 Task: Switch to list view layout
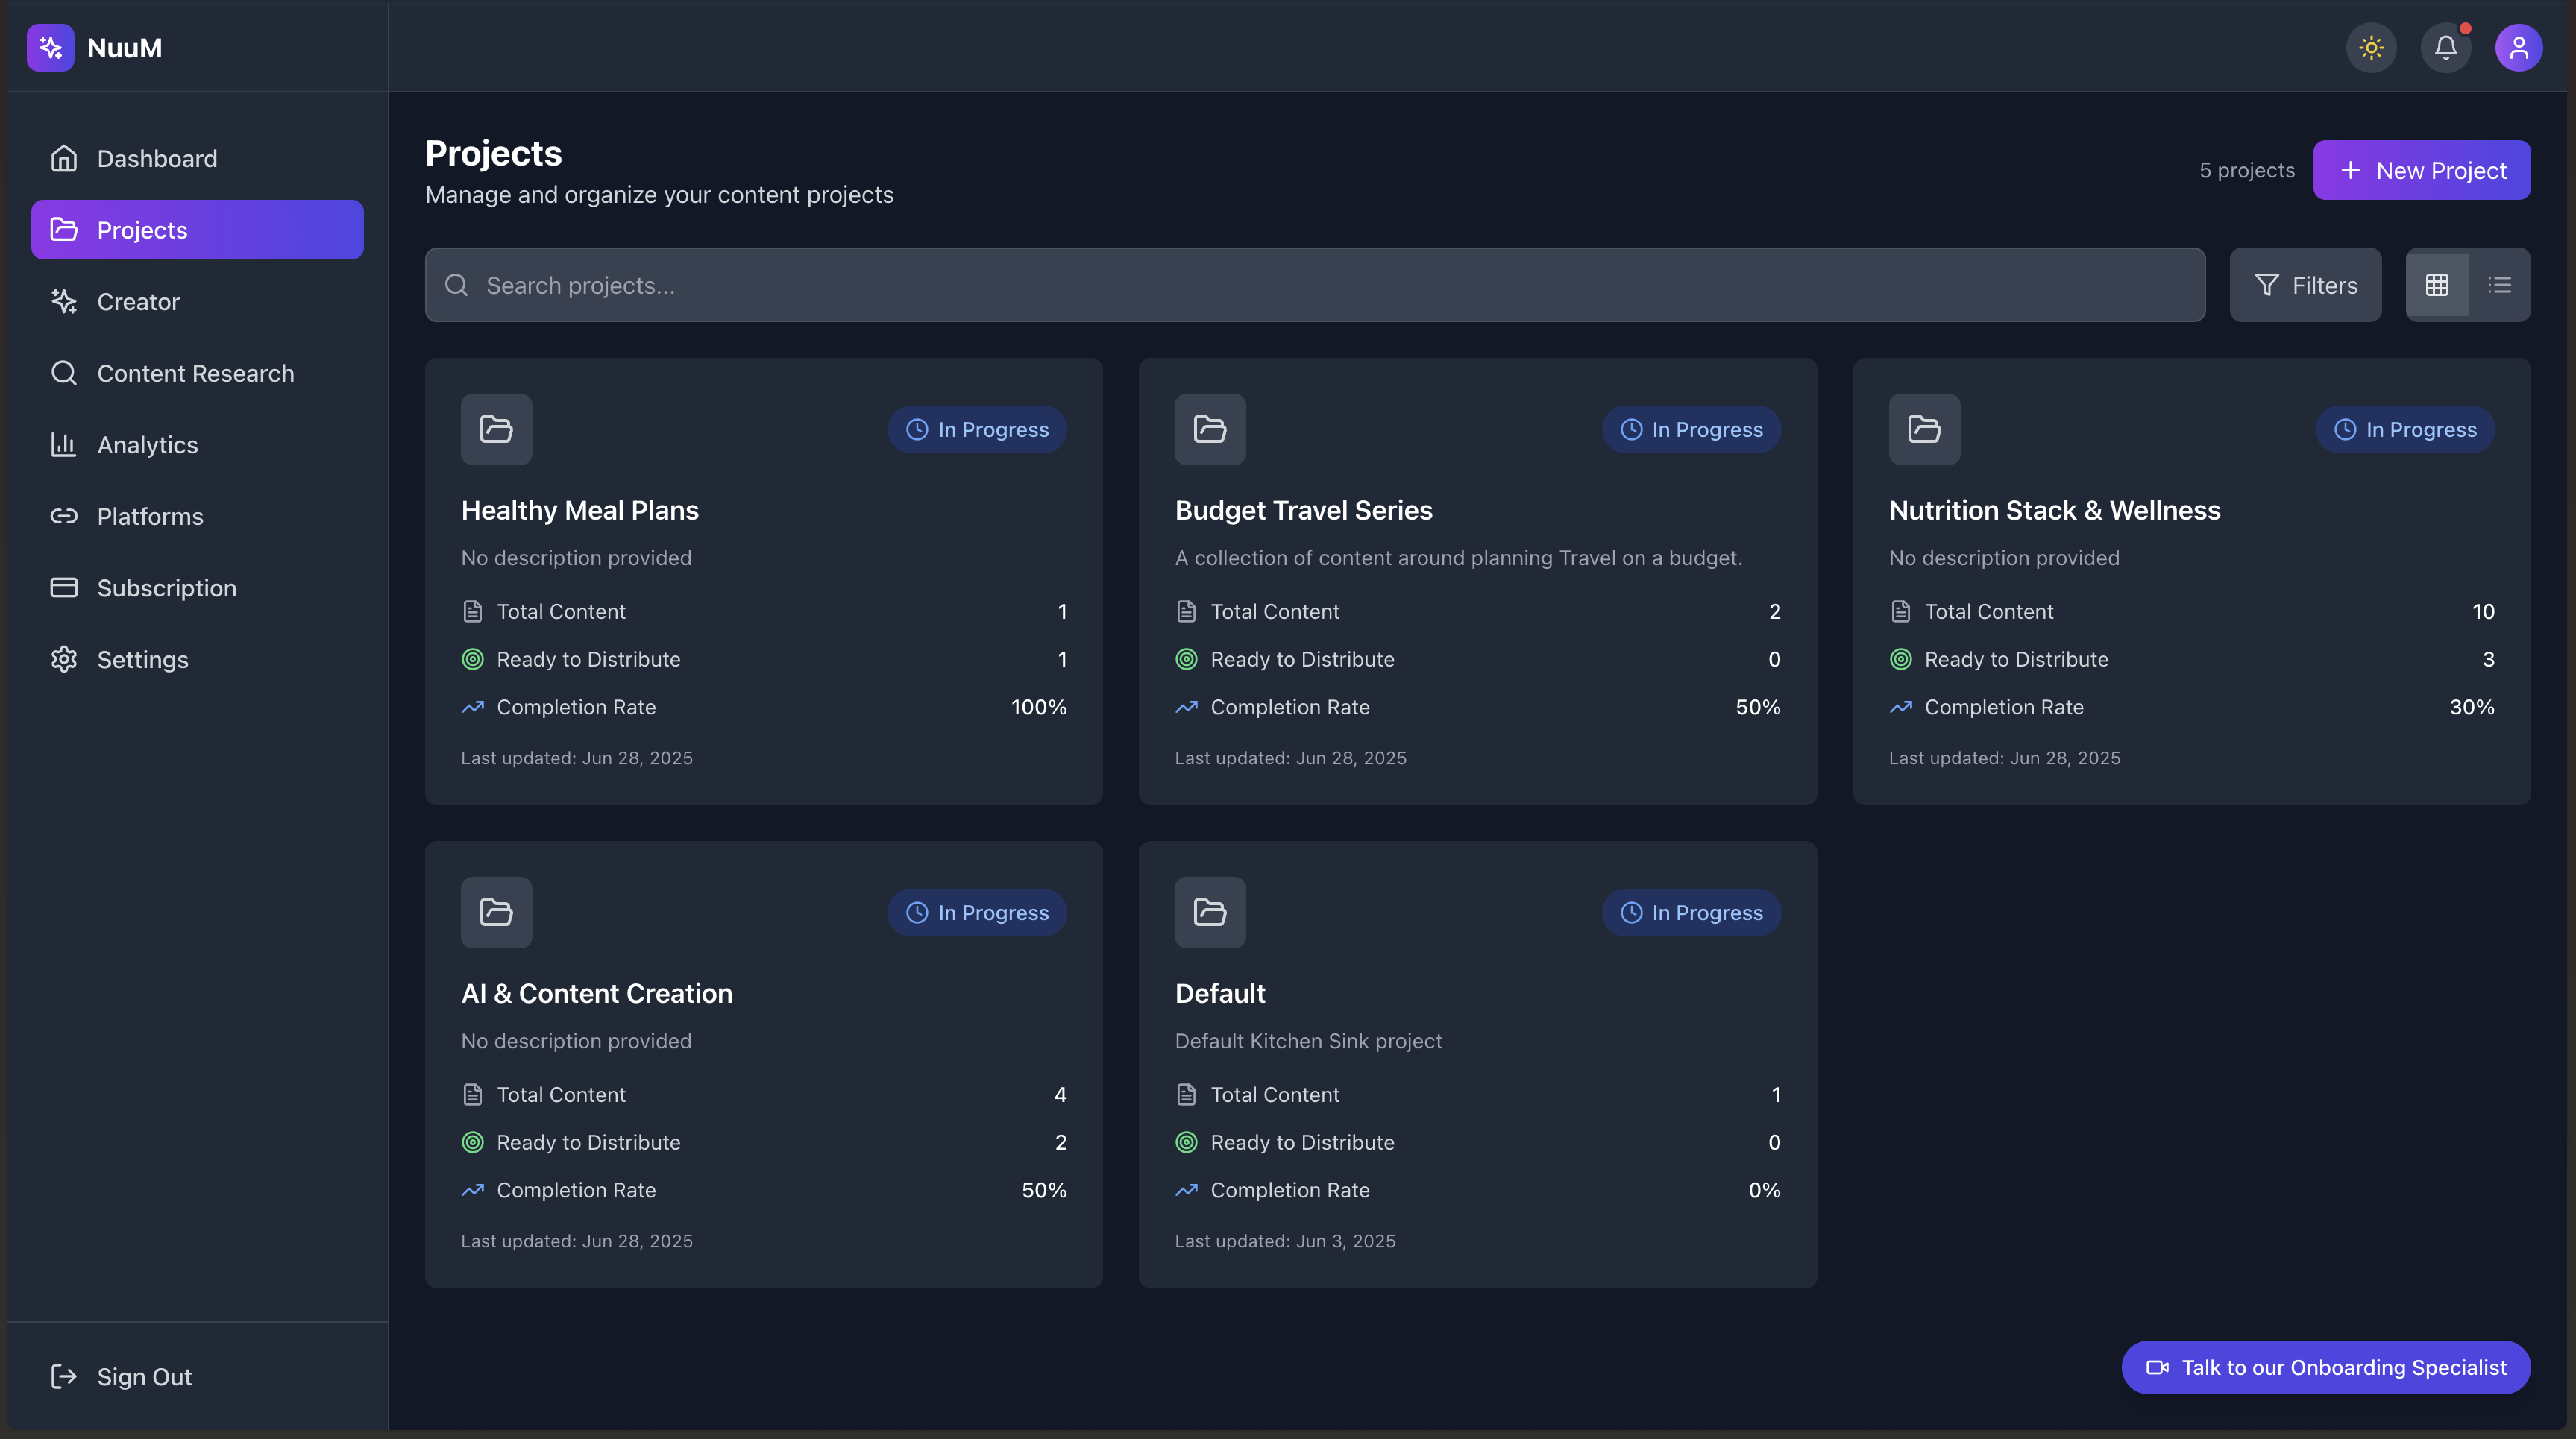tap(2499, 285)
